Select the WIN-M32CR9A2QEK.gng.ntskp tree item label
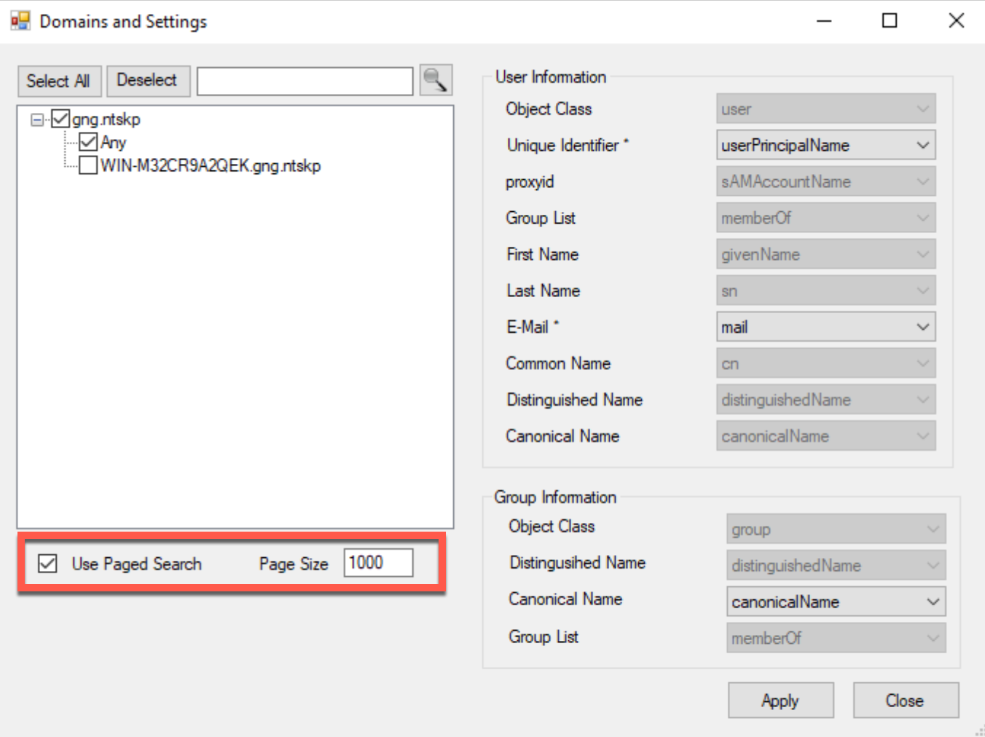This screenshot has width=985, height=737. pos(210,165)
